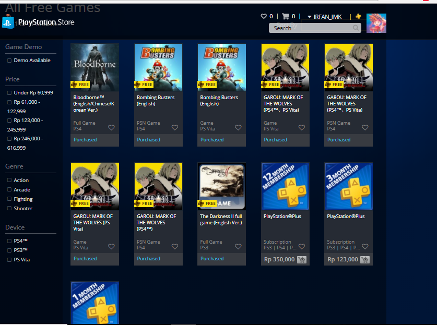437x325 pixels.
Task: Wishlist heart on GAROU (PS4™, PS Vita) PSN Game PS4 card
Action: pyautogui.click(x=365, y=128)
